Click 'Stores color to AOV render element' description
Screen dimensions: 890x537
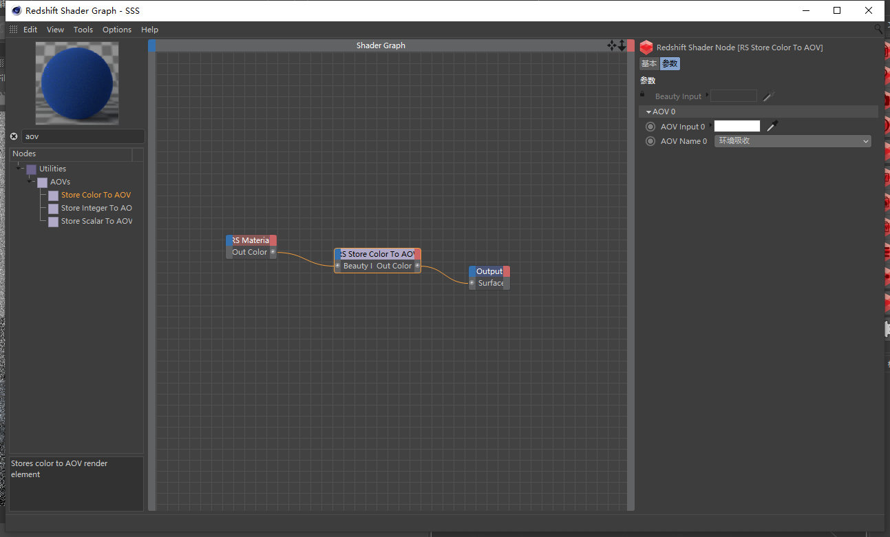[x=59, y=469]
